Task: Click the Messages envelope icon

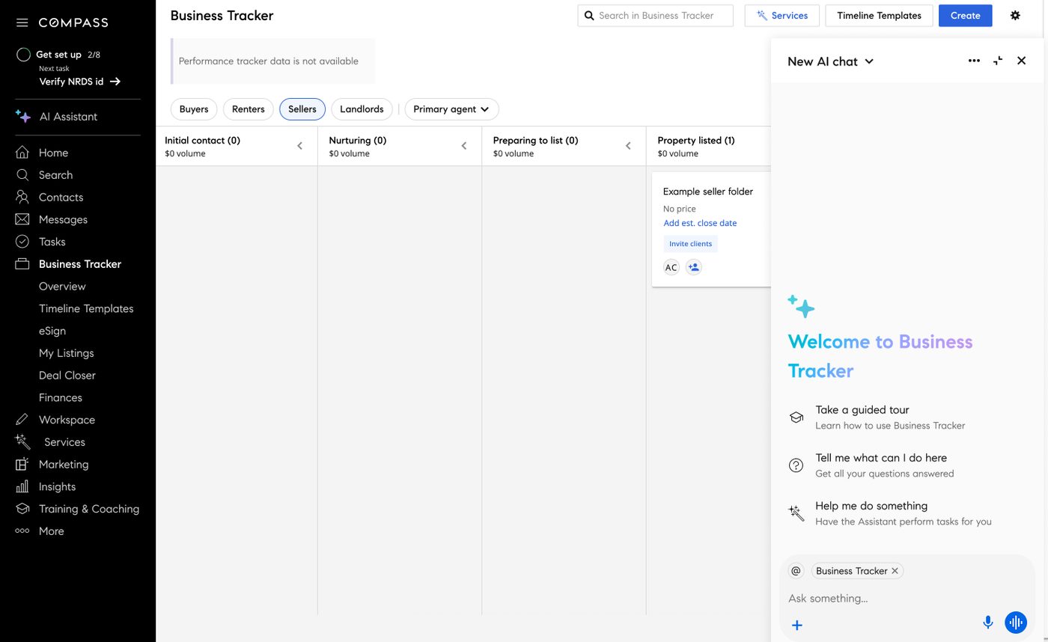Action: pyautogui.click(x=22, y=219)
